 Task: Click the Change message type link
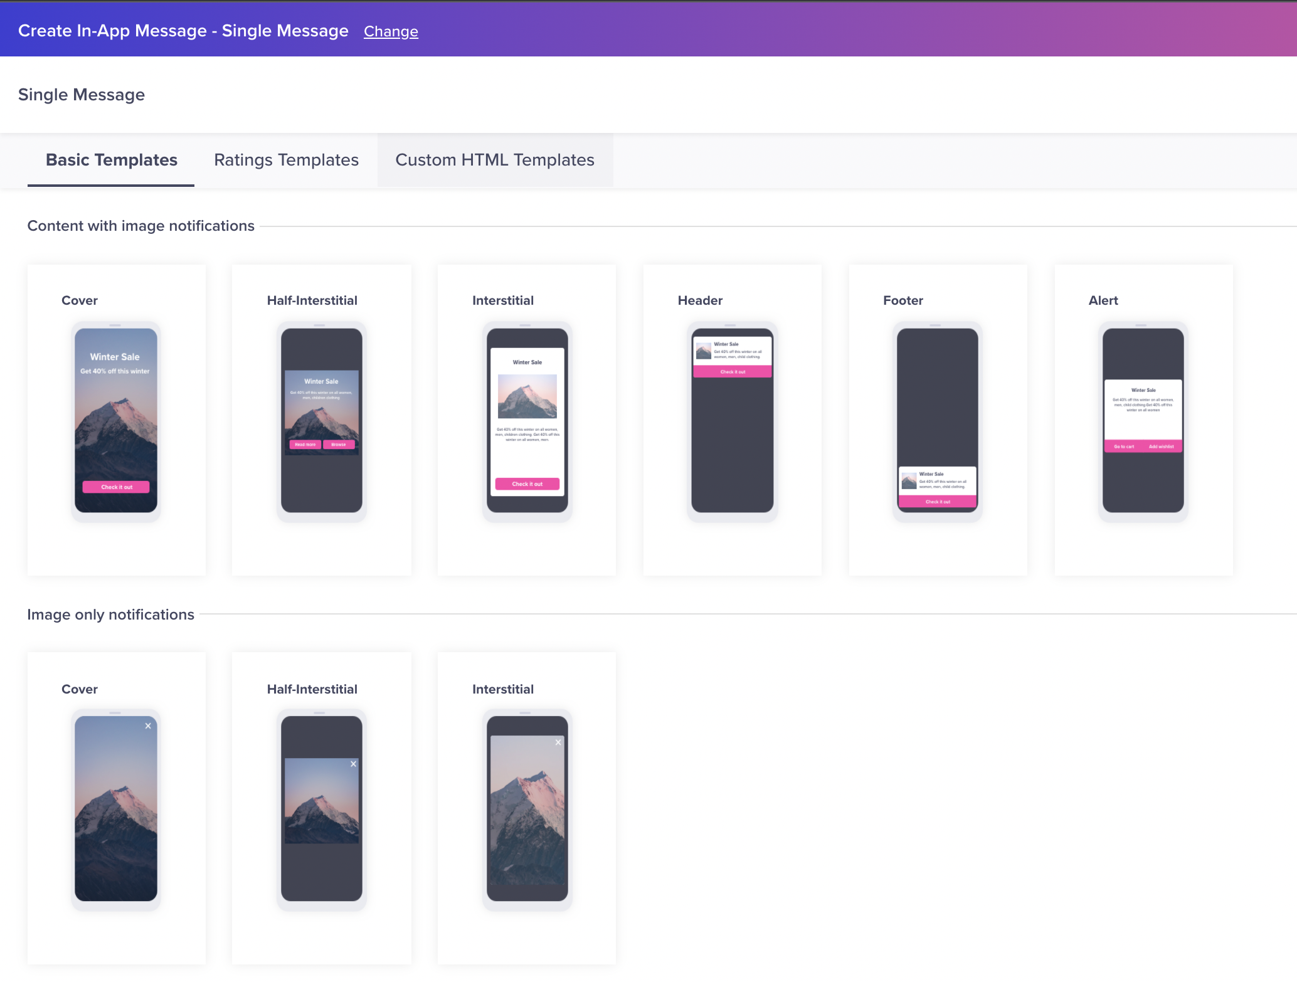point(391,31)
